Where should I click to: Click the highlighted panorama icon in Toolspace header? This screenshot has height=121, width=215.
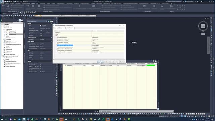(x=20, y=20)
